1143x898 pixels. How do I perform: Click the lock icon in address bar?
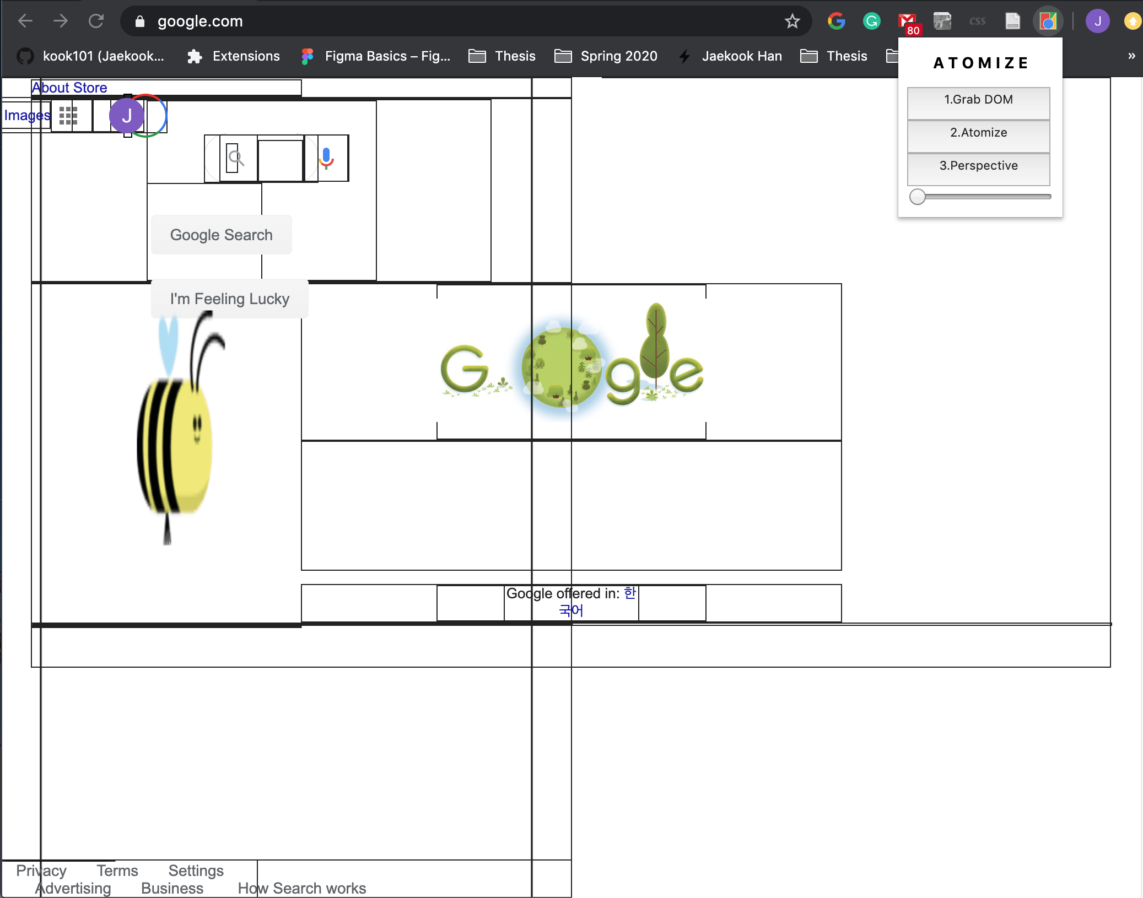[140, 21]
